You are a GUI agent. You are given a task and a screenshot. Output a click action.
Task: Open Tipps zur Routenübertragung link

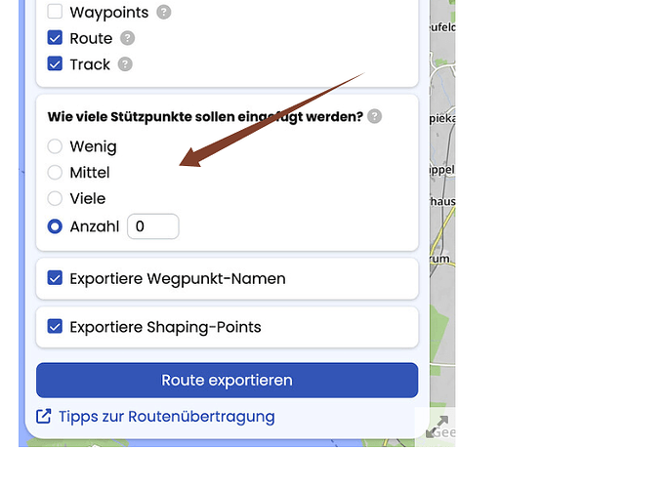tap(167, 417)
